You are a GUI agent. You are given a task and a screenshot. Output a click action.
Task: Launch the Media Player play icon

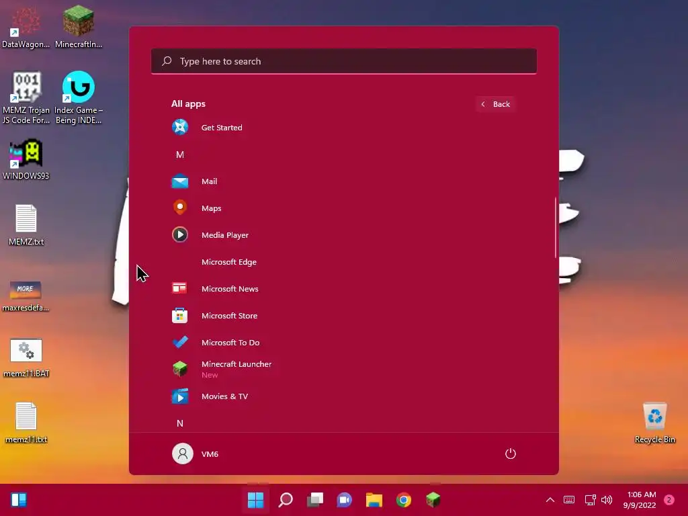pyautogui.click(x=180, y=234)
